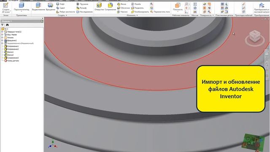Activate the Выдавливание extrude tool
This screenshot has width=270, height=152.
point(38,7)
